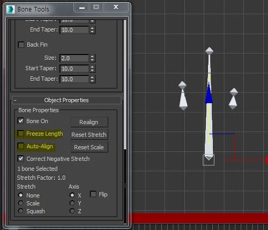Select the Scale stretch option
Viewport: 268px width, 230px height.
click(20, 203)
